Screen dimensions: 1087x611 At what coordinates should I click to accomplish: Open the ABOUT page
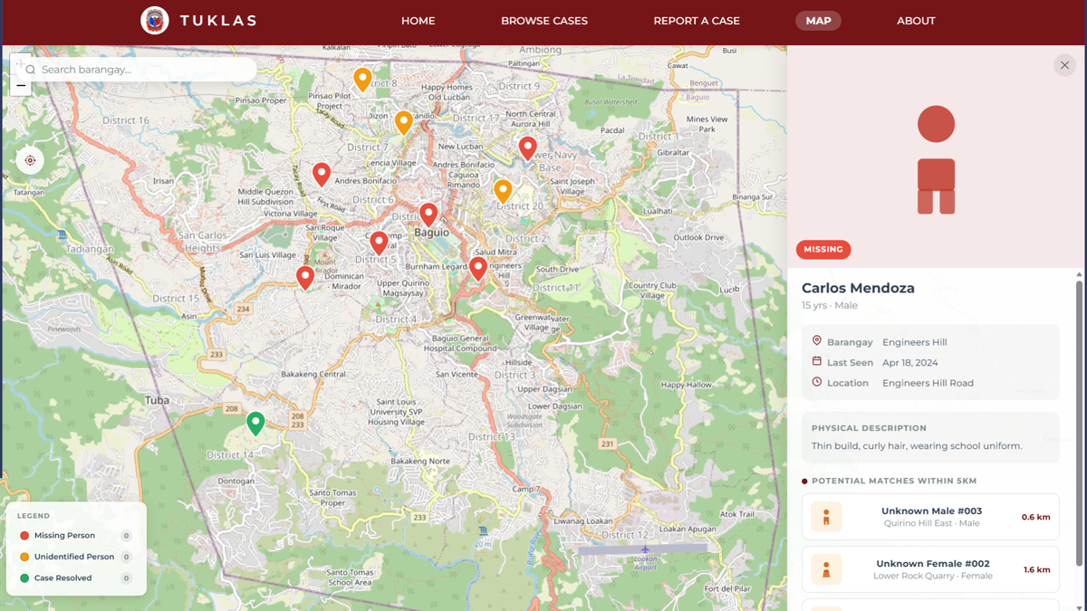coord(916,21)
